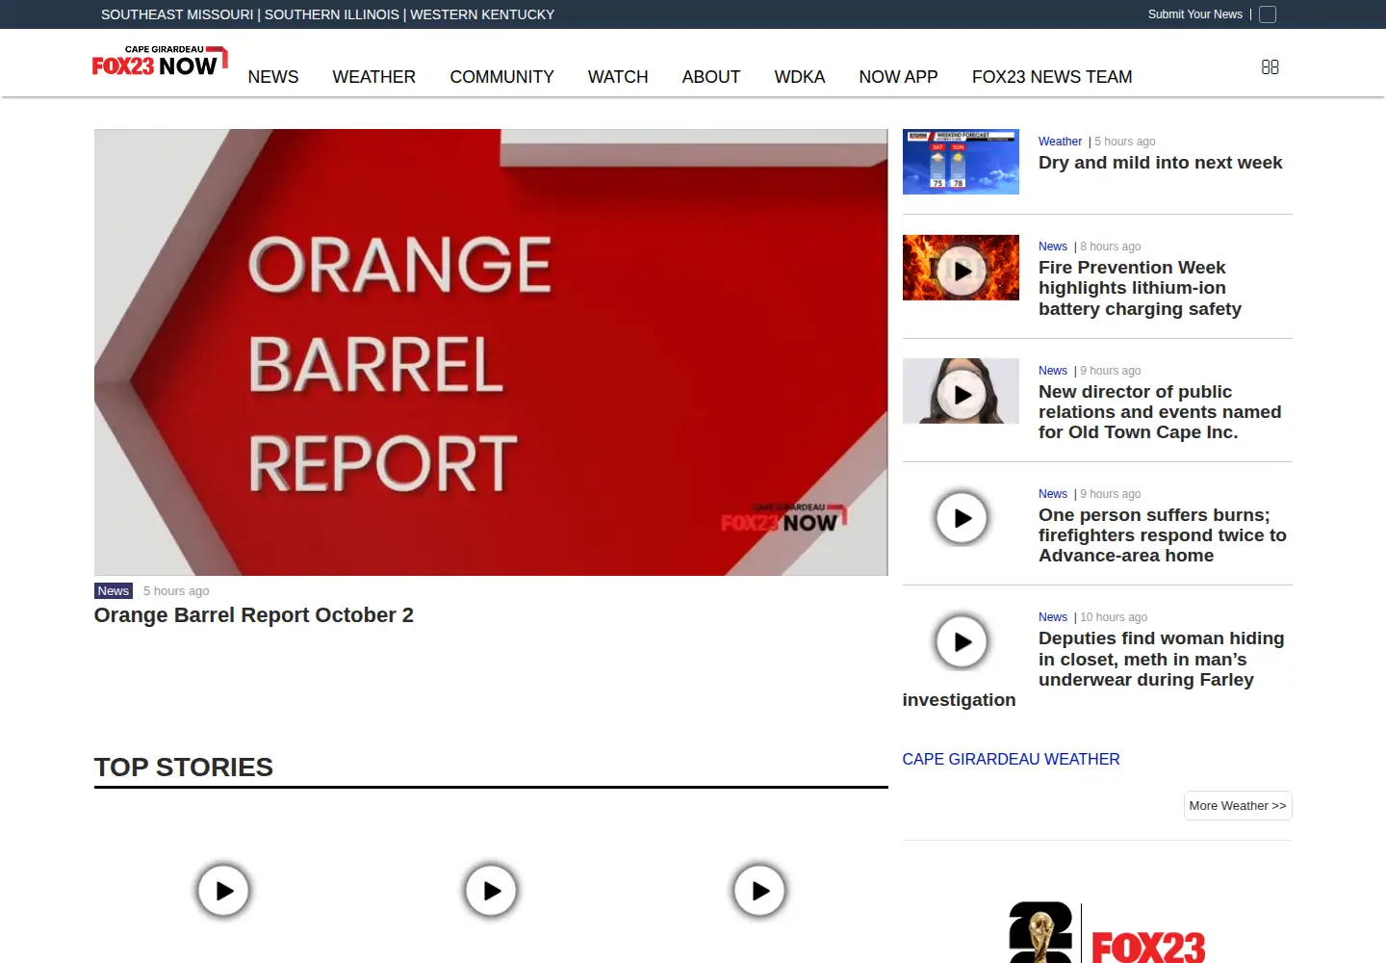
Task: Click the Weather category tag above forecast
Action: coord(1060,142)
